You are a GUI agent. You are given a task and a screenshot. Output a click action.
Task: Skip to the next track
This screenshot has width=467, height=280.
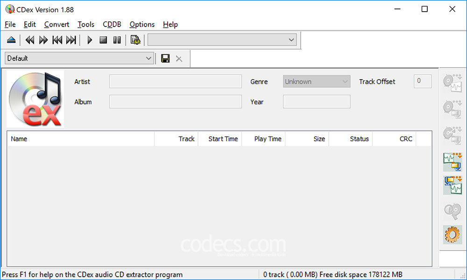point(71,40)
